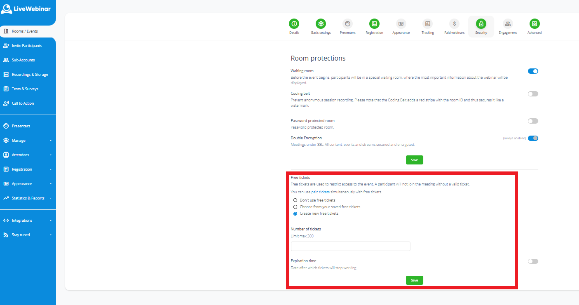The height and width of the screenshot is (305, 579).
Task: Open Recordings & Storage in sidebar
Action: (x=29, y=75)
